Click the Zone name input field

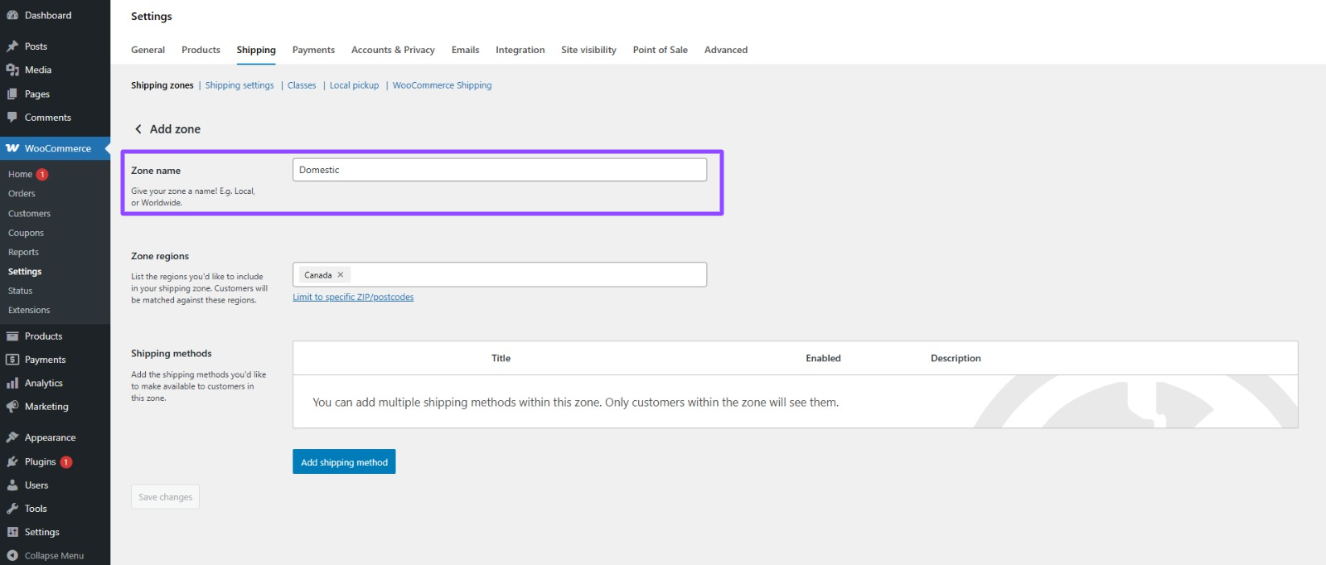(x=500, y=170)
